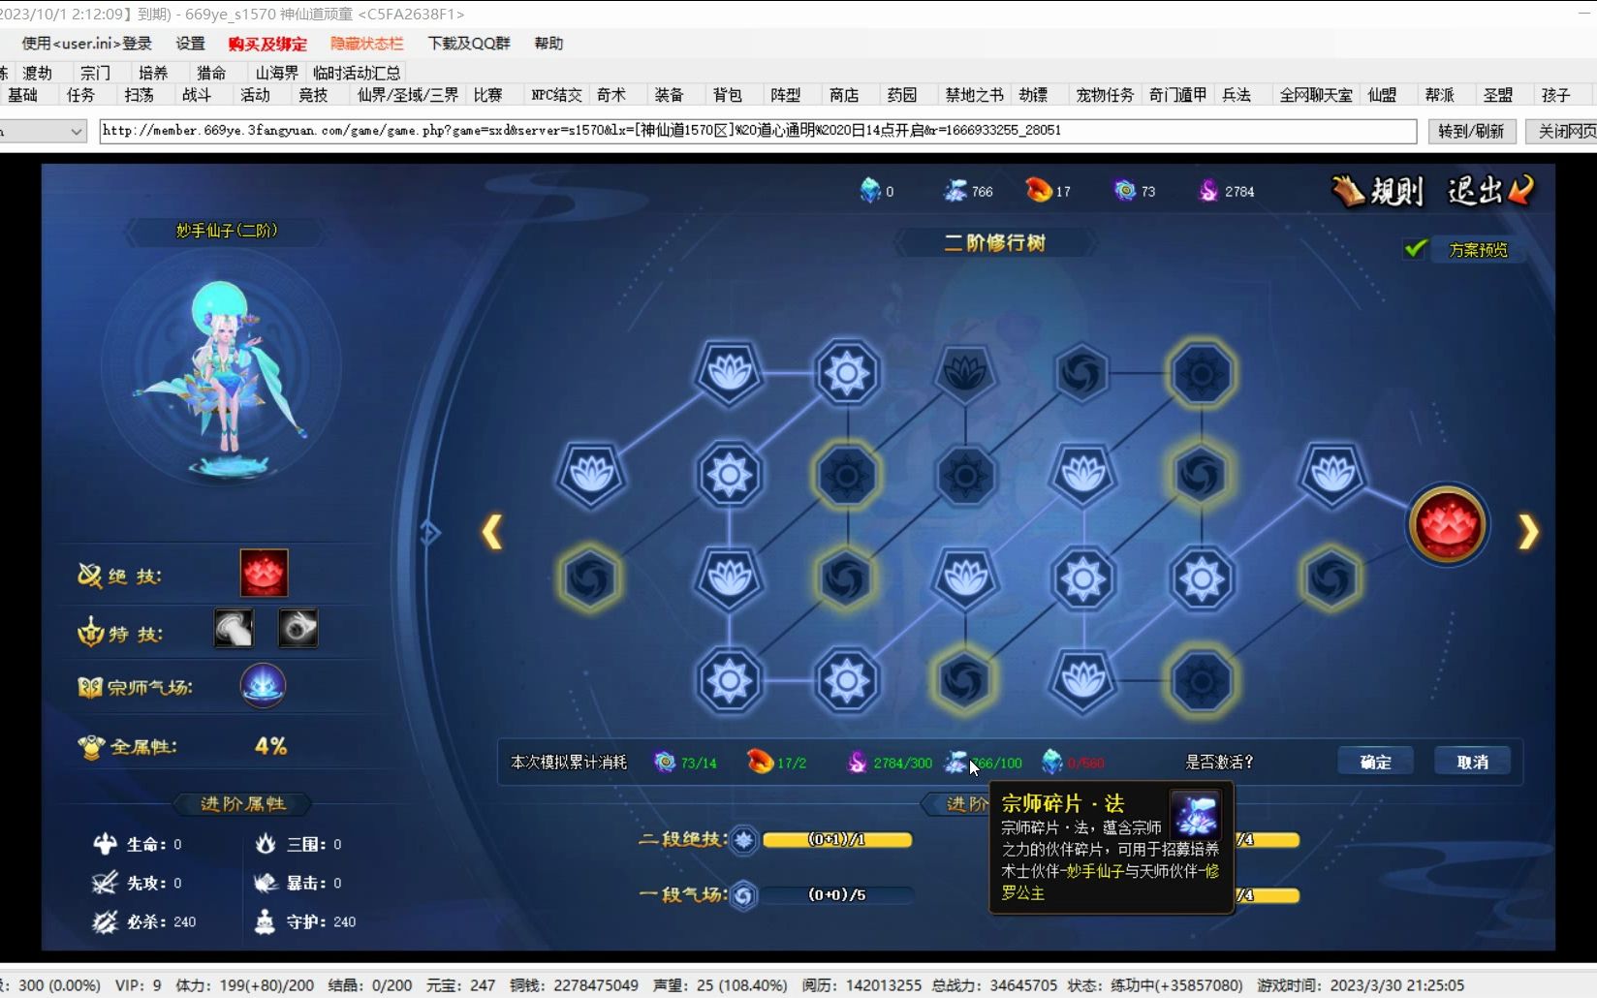The height and width of the screenshot is (998, 1597).
Task: Click the 73/14 simulated cost value
Action: [699, 764]
